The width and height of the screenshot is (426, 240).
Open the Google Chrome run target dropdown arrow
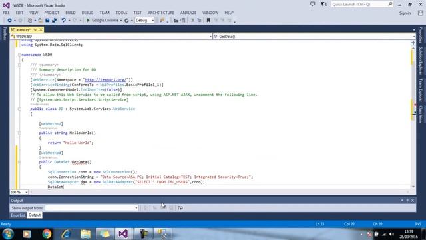(x=121, y=21)
